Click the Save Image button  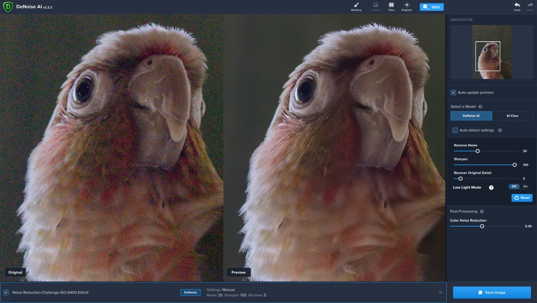(x=492, y=292)
